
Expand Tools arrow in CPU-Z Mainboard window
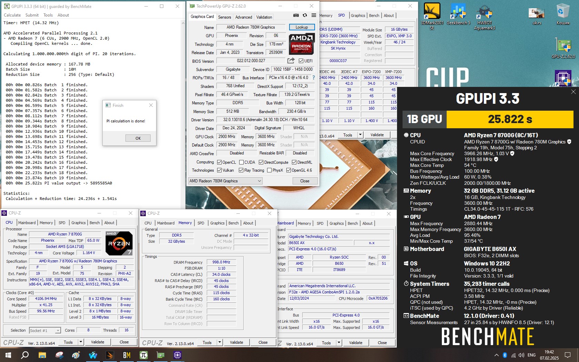(339, 343)
